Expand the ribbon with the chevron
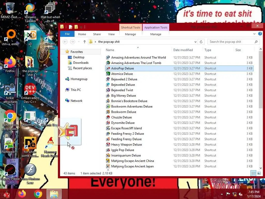The height and width of the screenshot is (199, 265). coord(254,34)
